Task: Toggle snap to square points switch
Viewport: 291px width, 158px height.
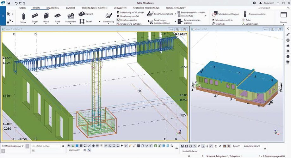Action: 187,146
